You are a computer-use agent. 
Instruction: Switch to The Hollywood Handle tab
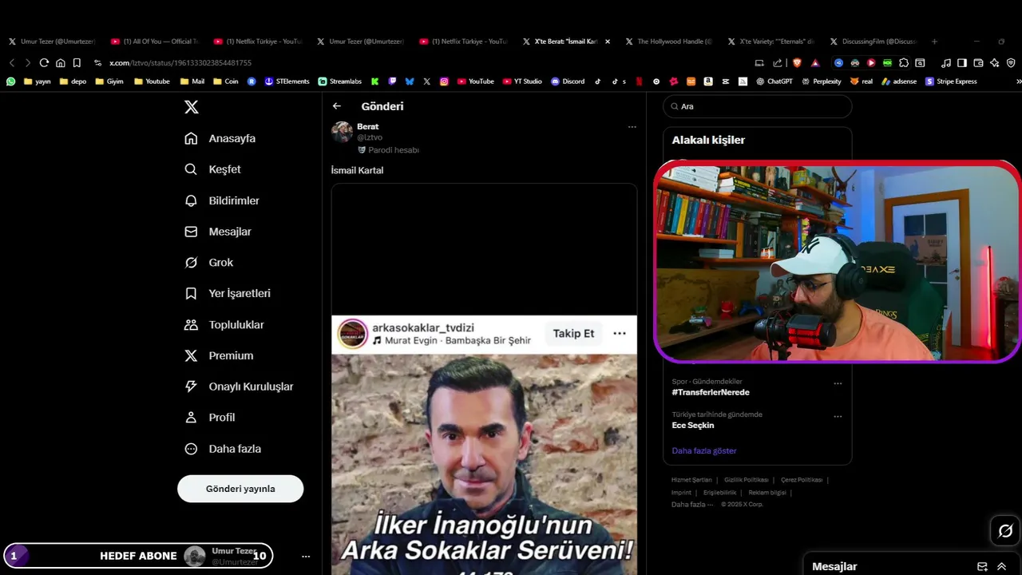point(668,42)
